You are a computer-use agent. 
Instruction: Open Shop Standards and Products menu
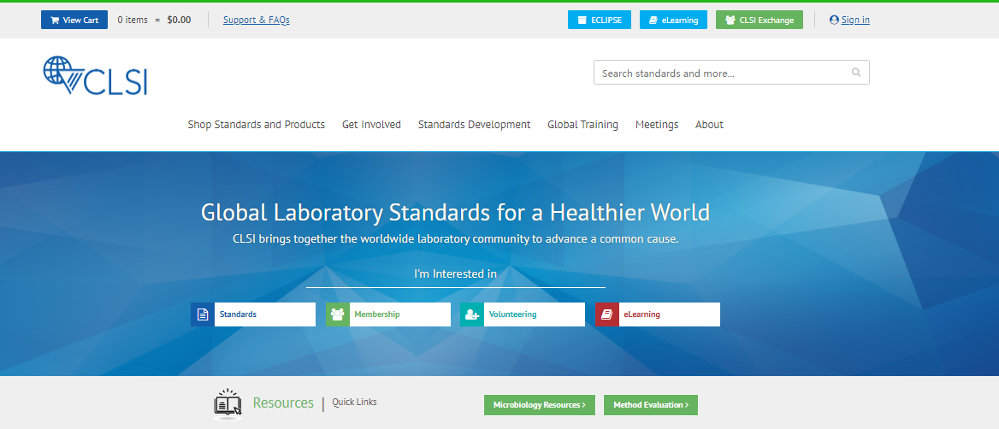(256, 125)
